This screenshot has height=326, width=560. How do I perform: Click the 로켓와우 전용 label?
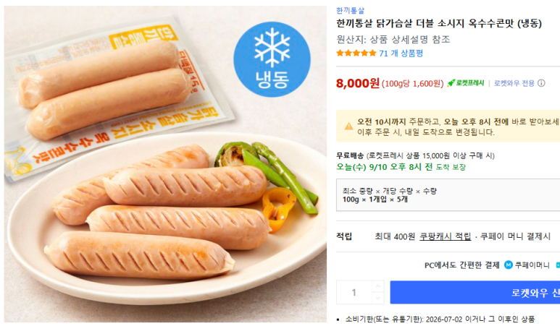click(x=514, y=83)
